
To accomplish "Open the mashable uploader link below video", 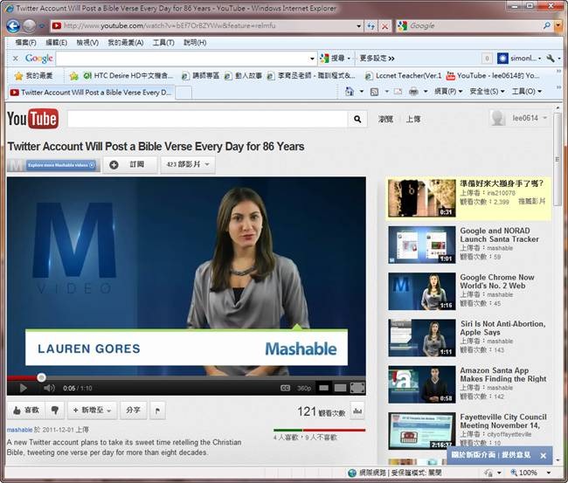I will [x=19, y=430].
